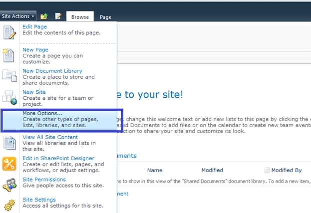Viewport: 311px width, 213px height.
Task: Click the Site Permissions people key icon
Action: click(9, 185)
